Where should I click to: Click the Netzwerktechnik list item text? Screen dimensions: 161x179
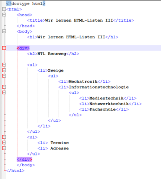tap(109, 104)
